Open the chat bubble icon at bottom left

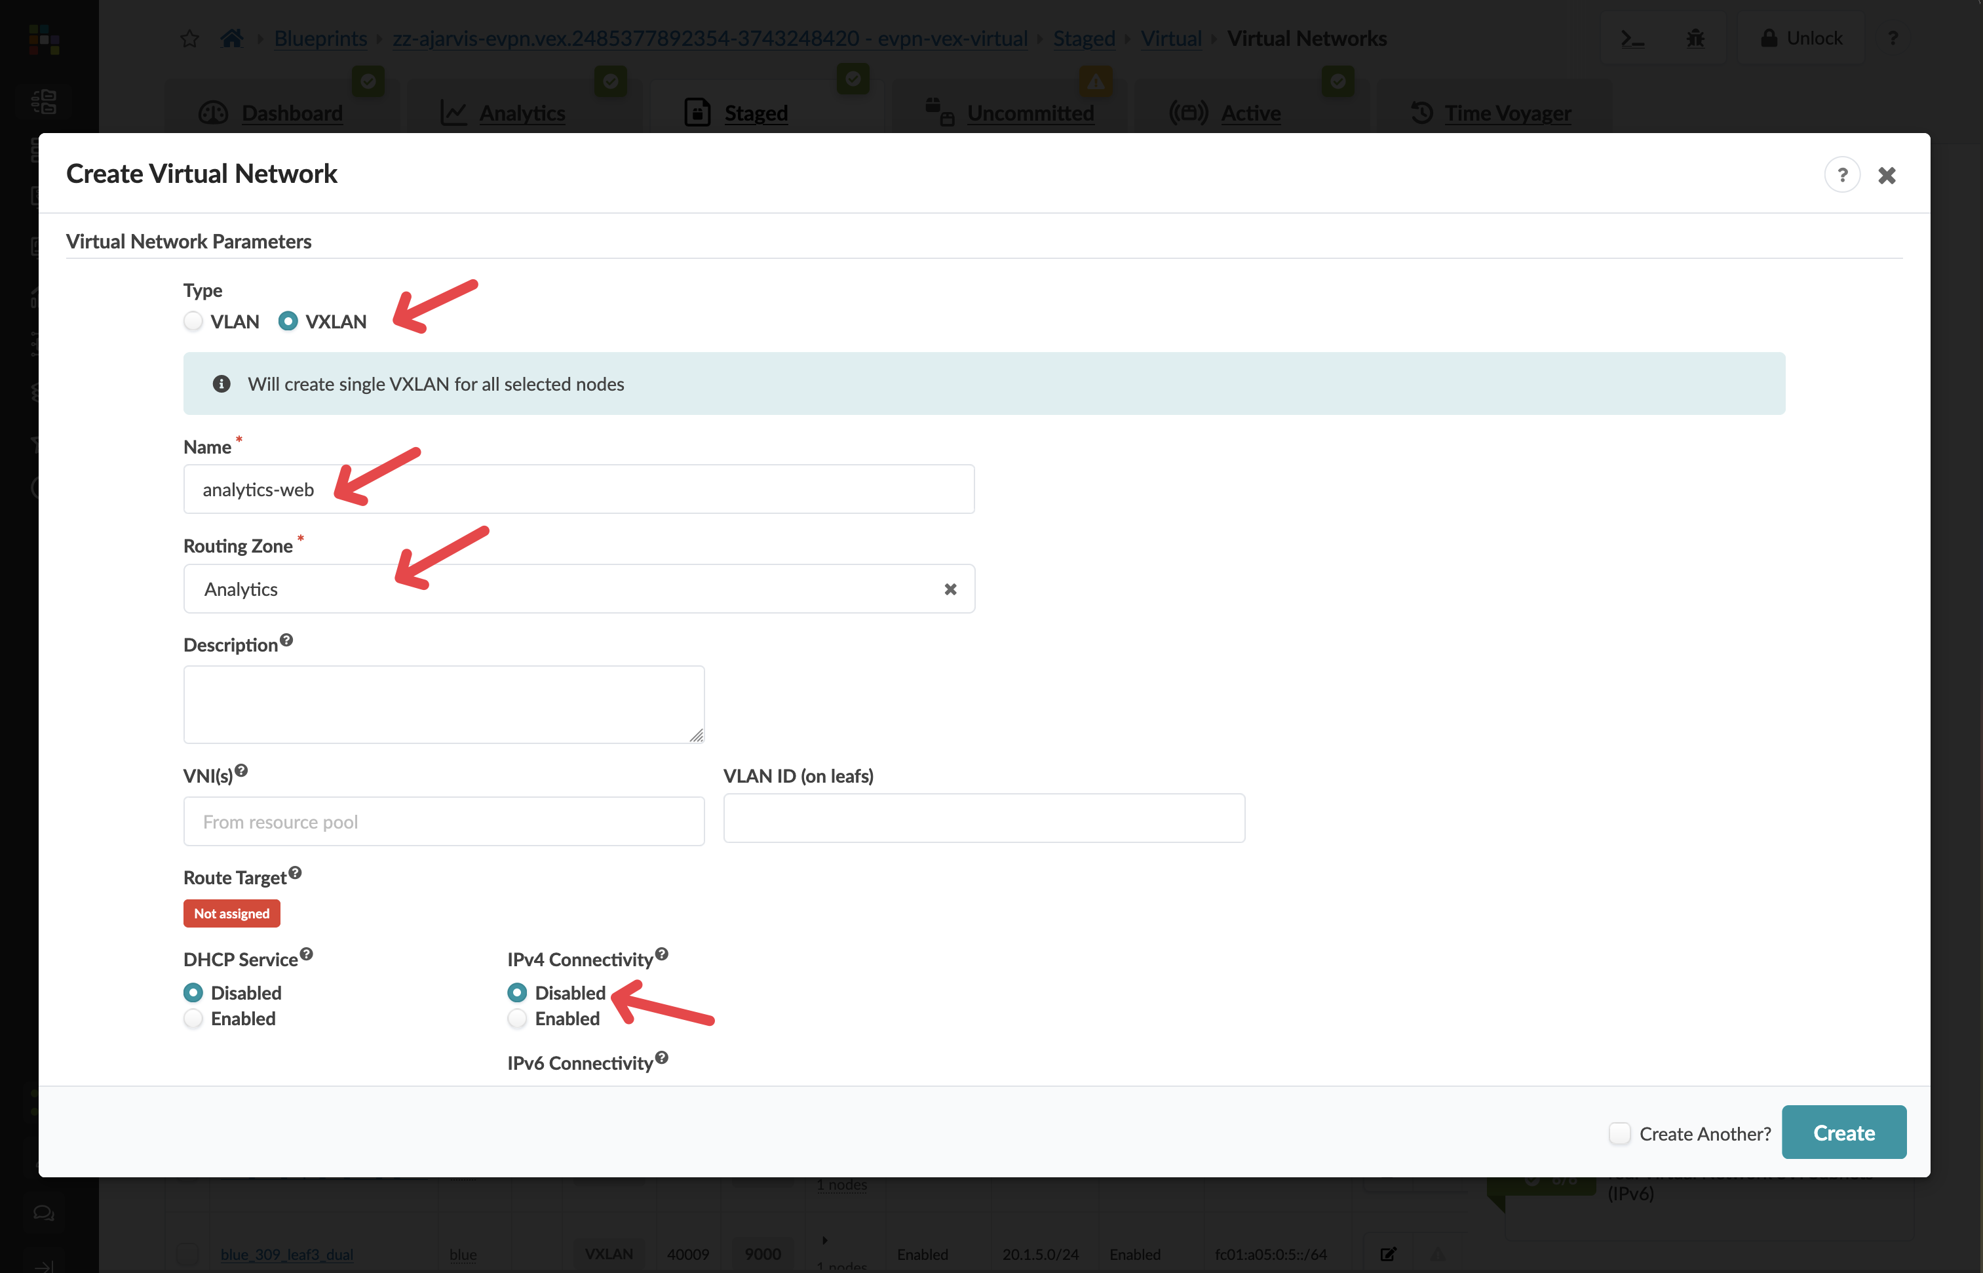[x=43, y=1212]
